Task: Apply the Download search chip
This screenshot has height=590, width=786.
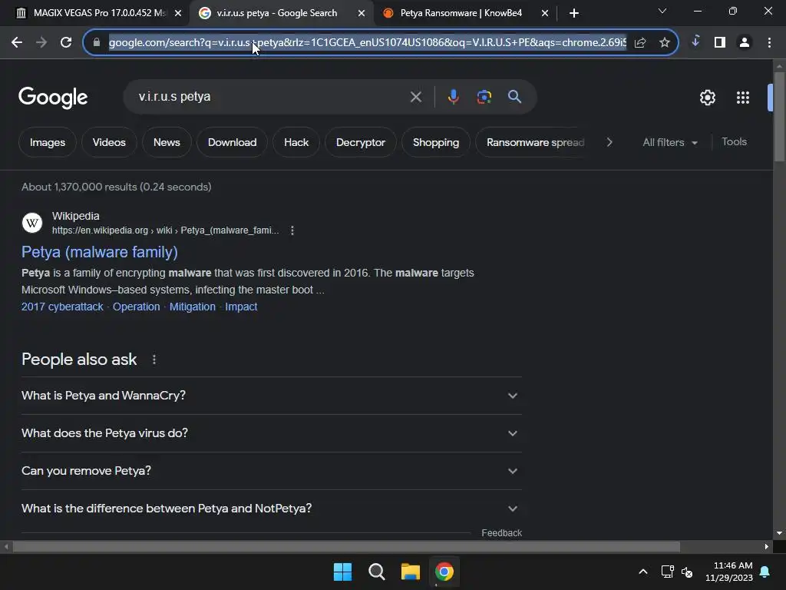Action: coord(232,142)
